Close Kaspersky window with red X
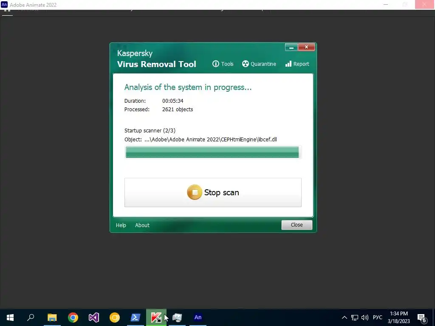 (x=306, y=47)
